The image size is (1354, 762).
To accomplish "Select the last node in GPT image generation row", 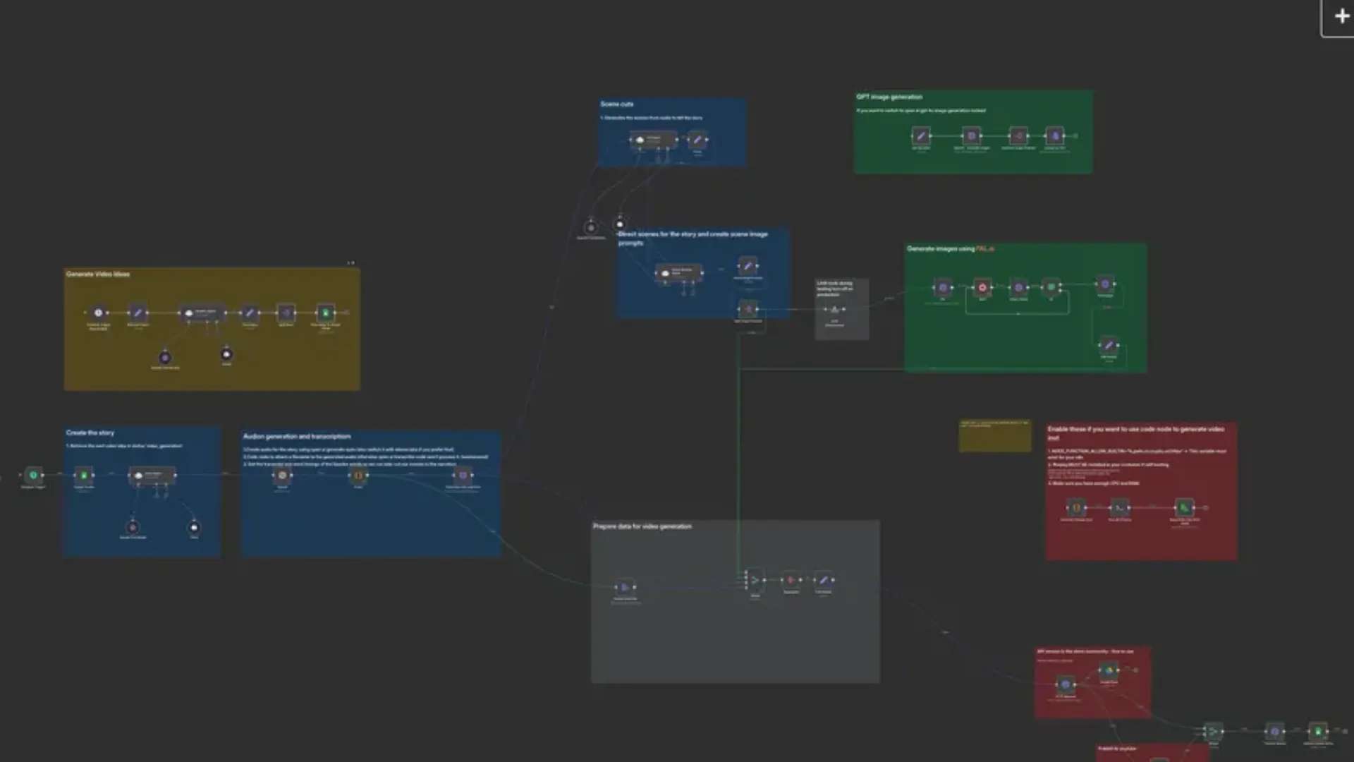I will pos(1055,135).
